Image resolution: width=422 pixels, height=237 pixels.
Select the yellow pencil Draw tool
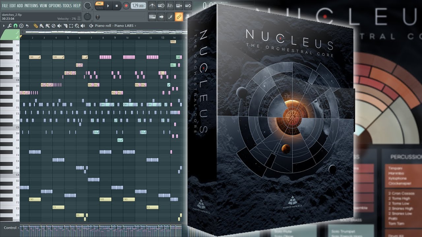(x=36, y=26)
